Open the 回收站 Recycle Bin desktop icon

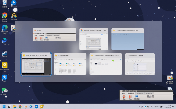(x=5, y=4)
